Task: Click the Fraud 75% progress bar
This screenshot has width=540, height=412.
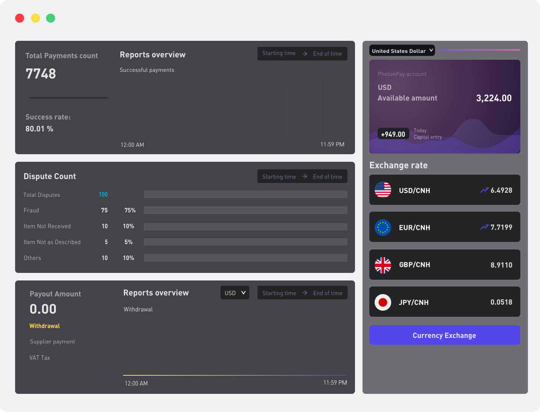Action: (245, 210)
